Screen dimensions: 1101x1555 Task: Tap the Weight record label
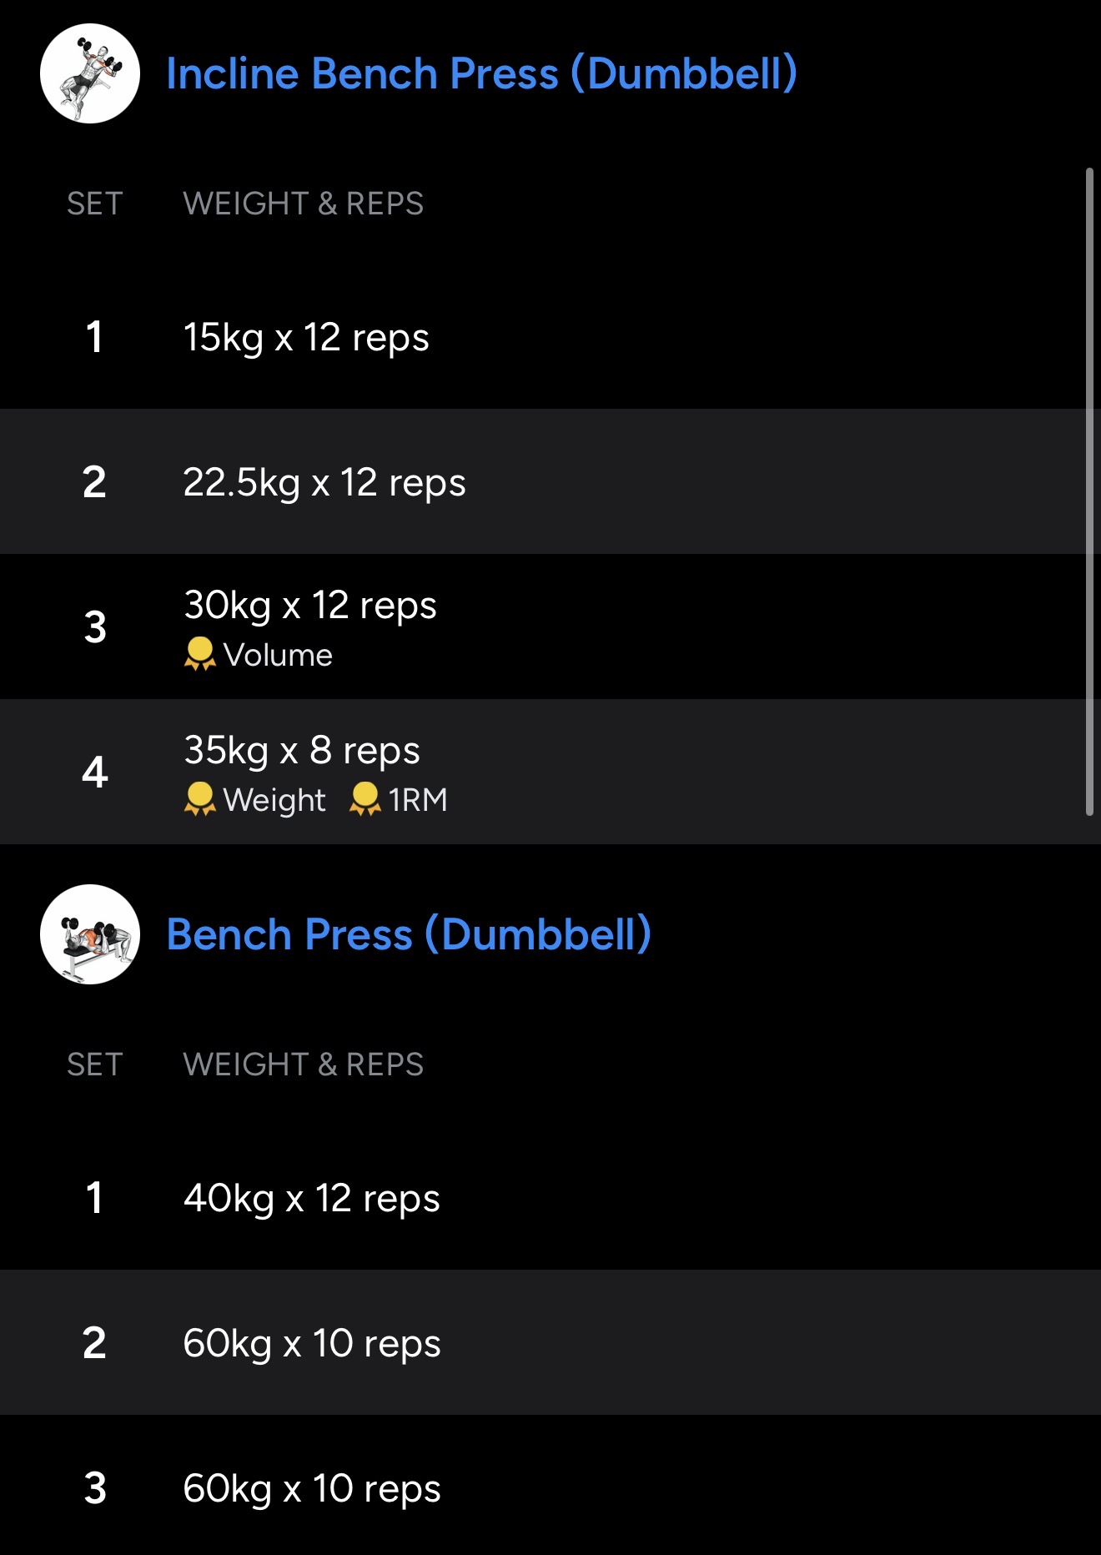[274, 801]
